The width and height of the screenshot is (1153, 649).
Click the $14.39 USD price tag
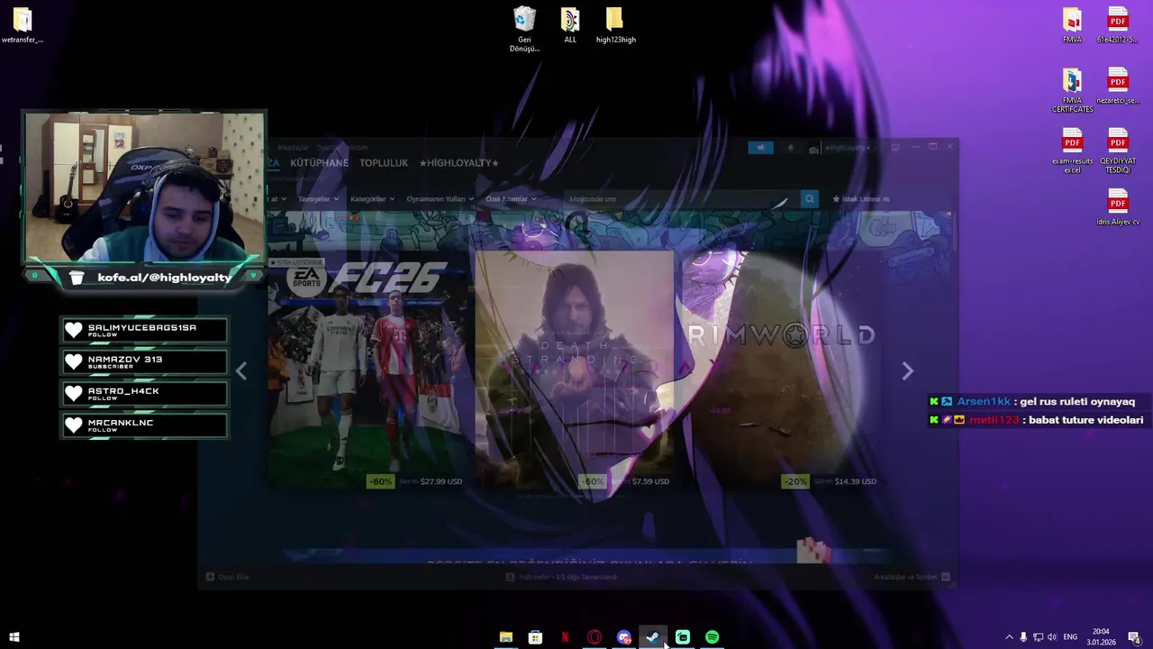[x=856, y=481]
